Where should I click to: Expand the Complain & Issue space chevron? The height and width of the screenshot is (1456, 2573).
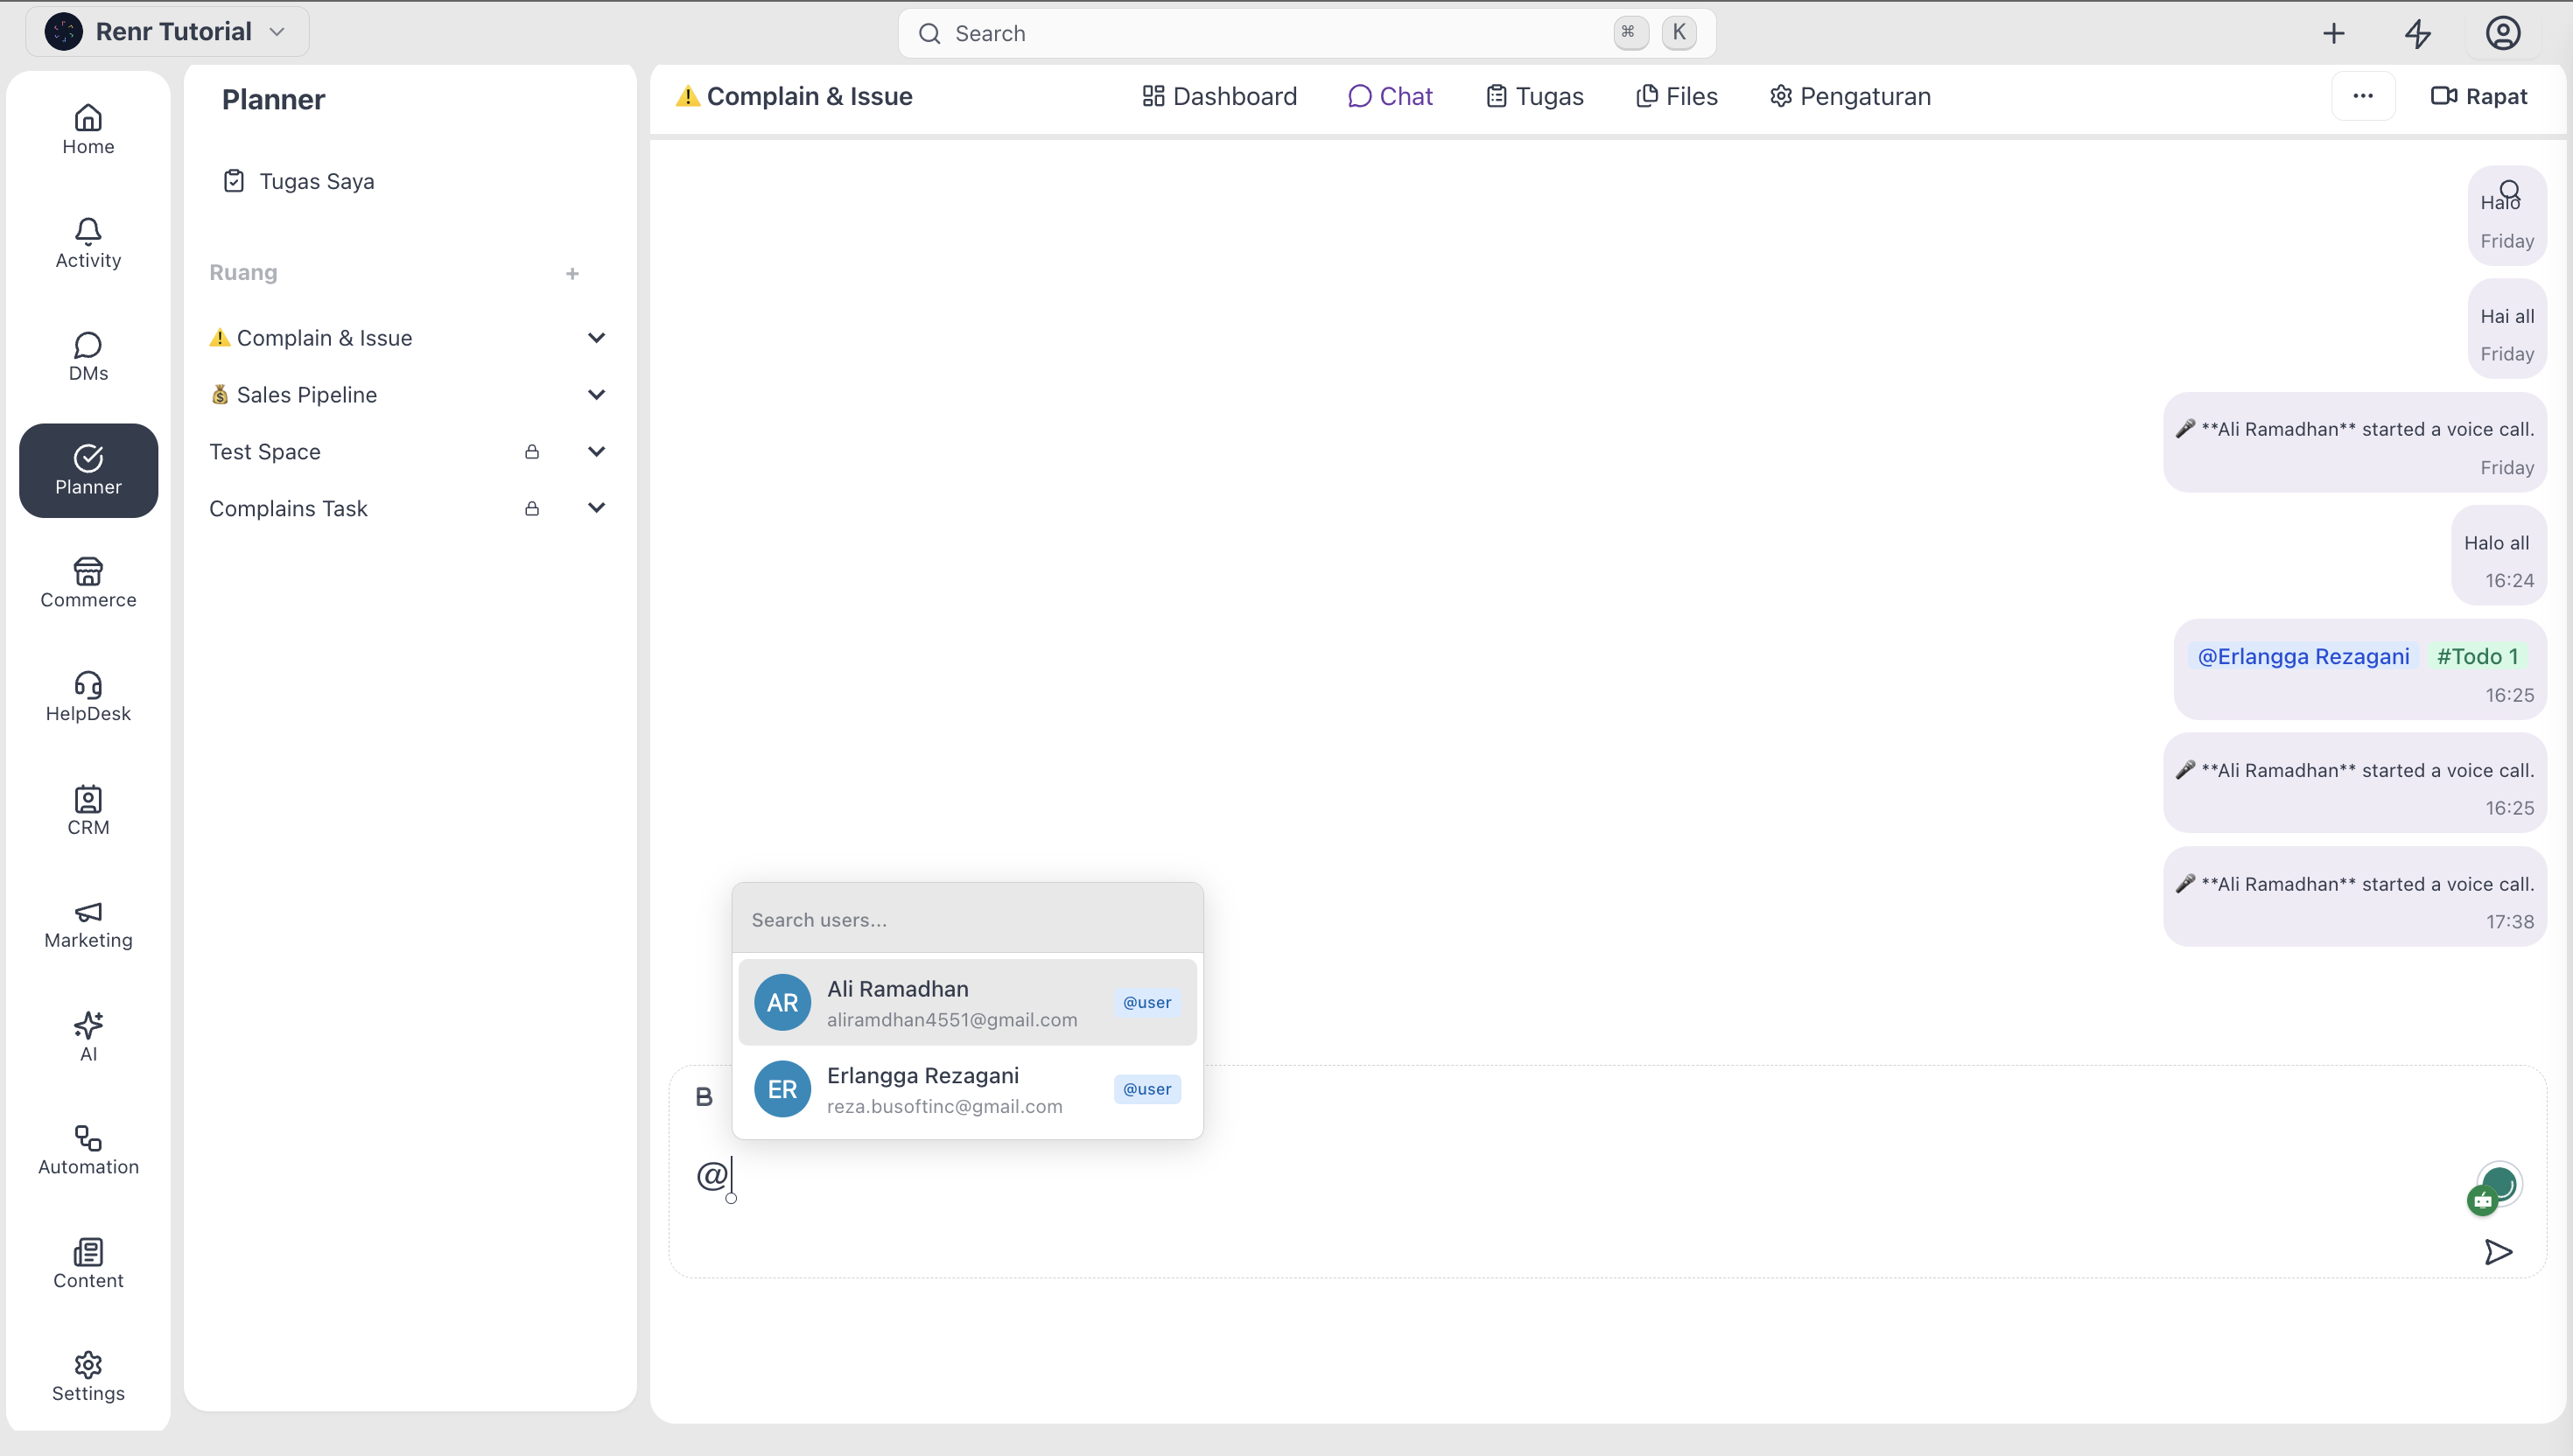(x=596, y=338)
